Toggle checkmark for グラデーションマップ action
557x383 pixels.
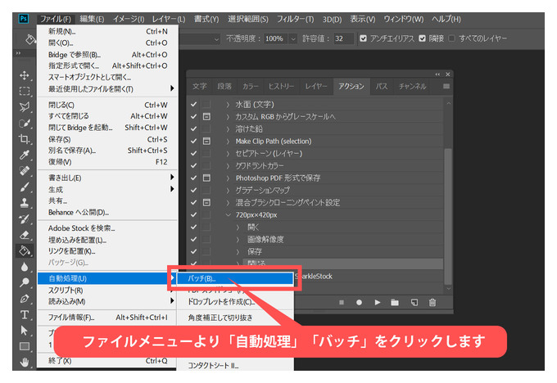pos(193,190)
